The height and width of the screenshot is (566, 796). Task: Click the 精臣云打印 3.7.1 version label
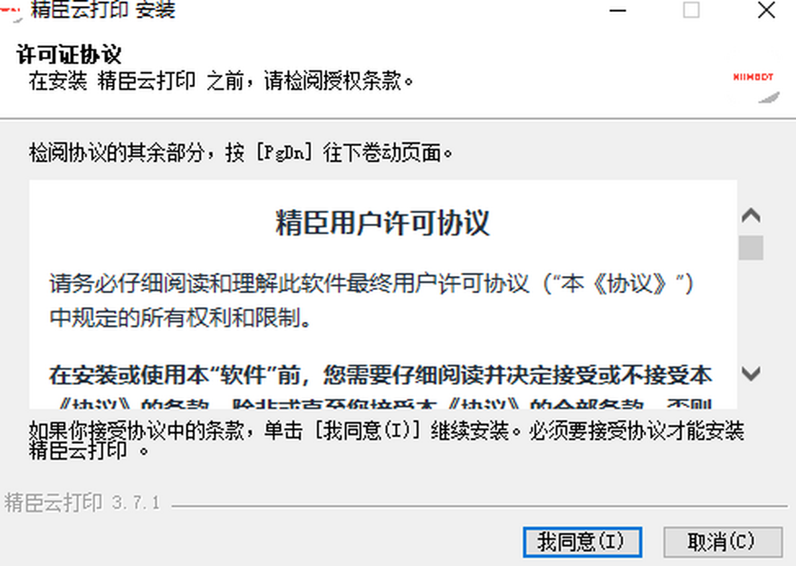(82, 502)
